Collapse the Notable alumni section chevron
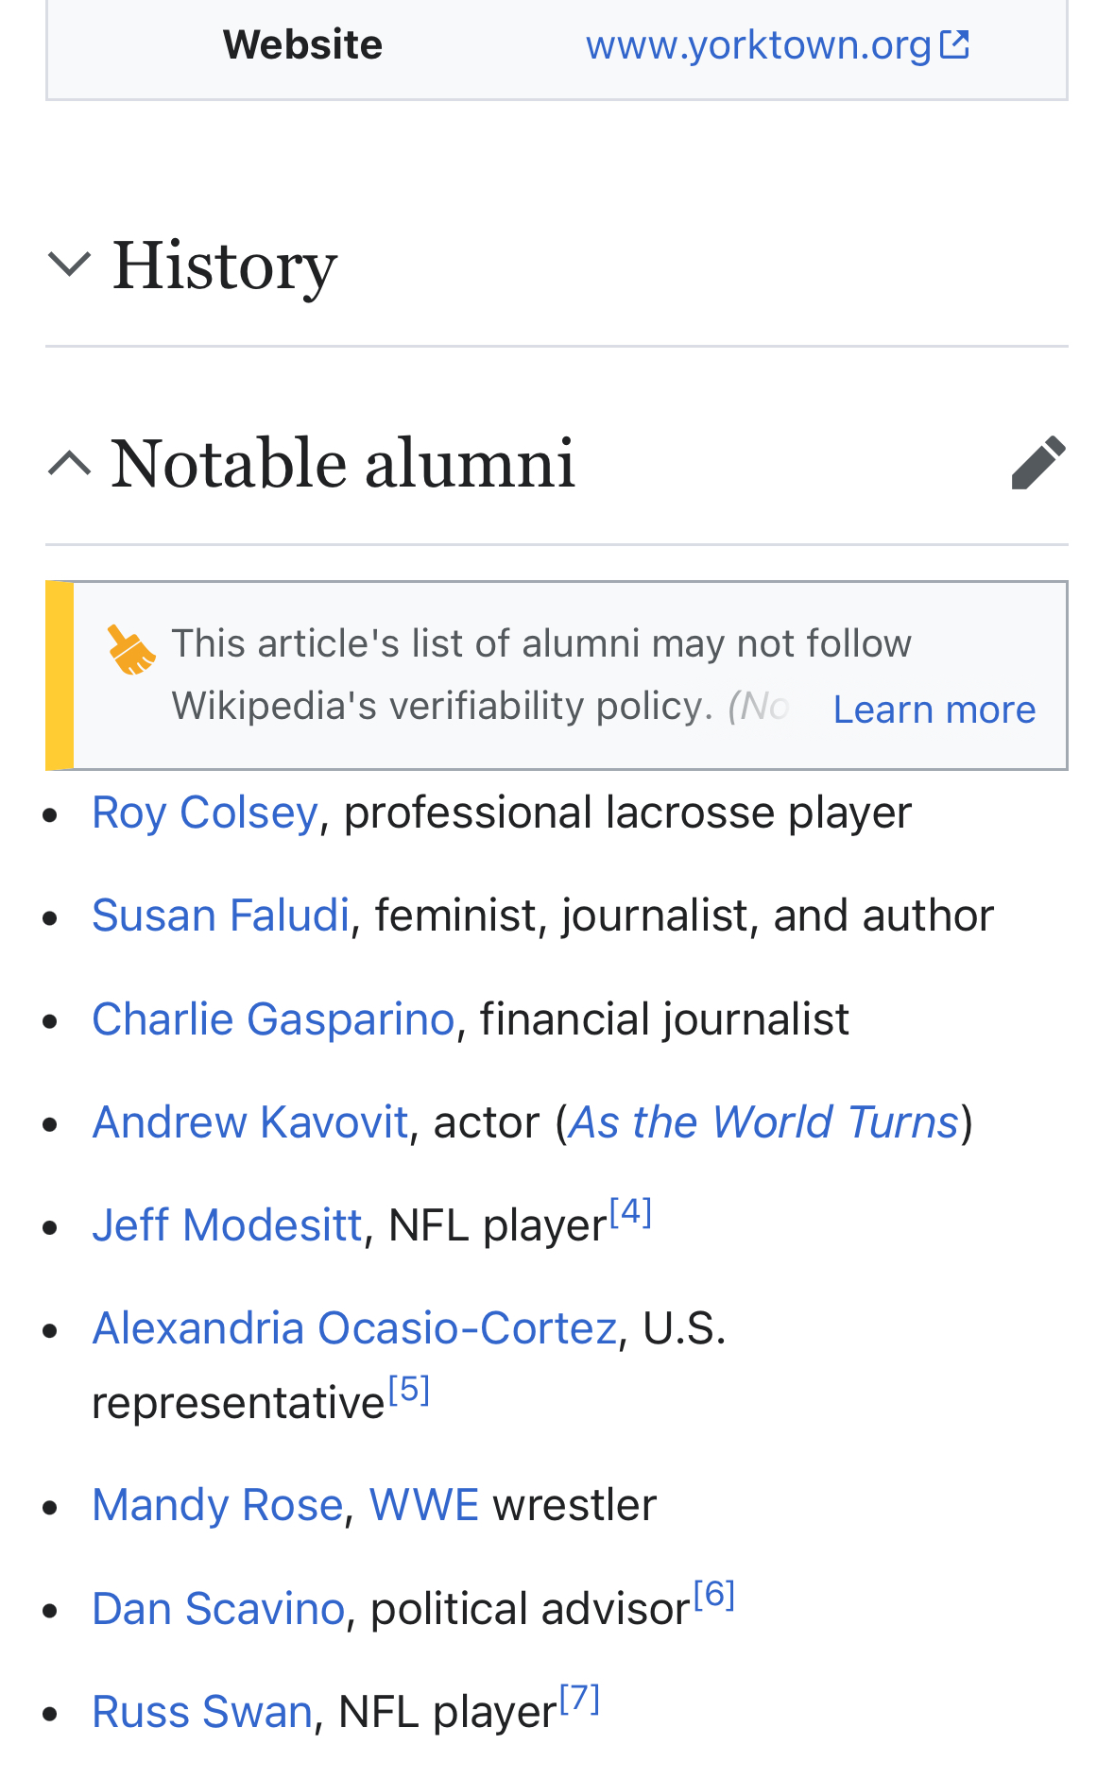This screenshot has width=1114, height=1779. (x=69, y=464)
